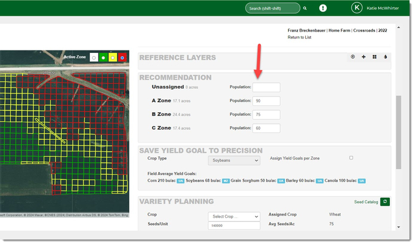Click the C Zone population field
This screenshot has height=244, width=414.
click(266, 129)
